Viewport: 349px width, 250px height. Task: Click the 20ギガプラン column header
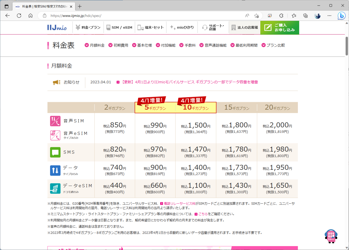(x=278, y=108)
